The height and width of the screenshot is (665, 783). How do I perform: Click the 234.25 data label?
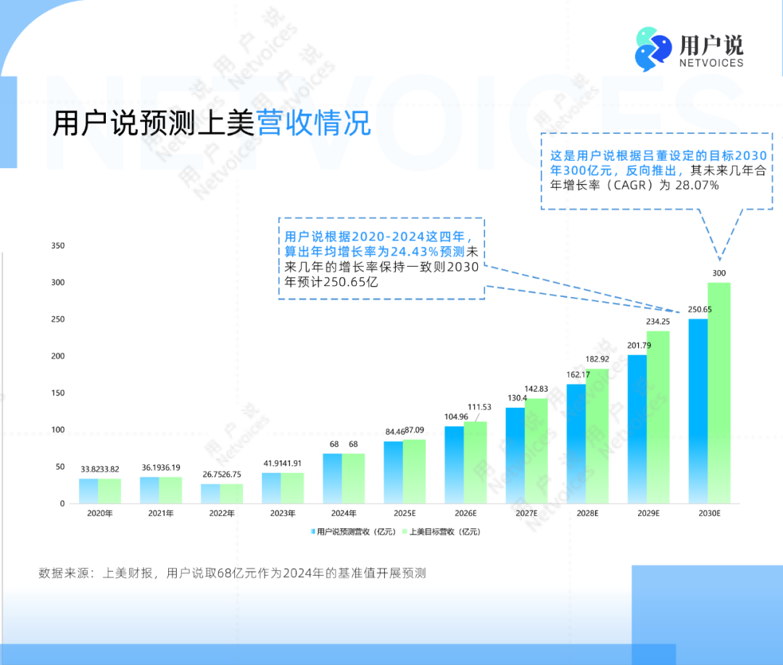pyautogui.click(x=658, y=322)
